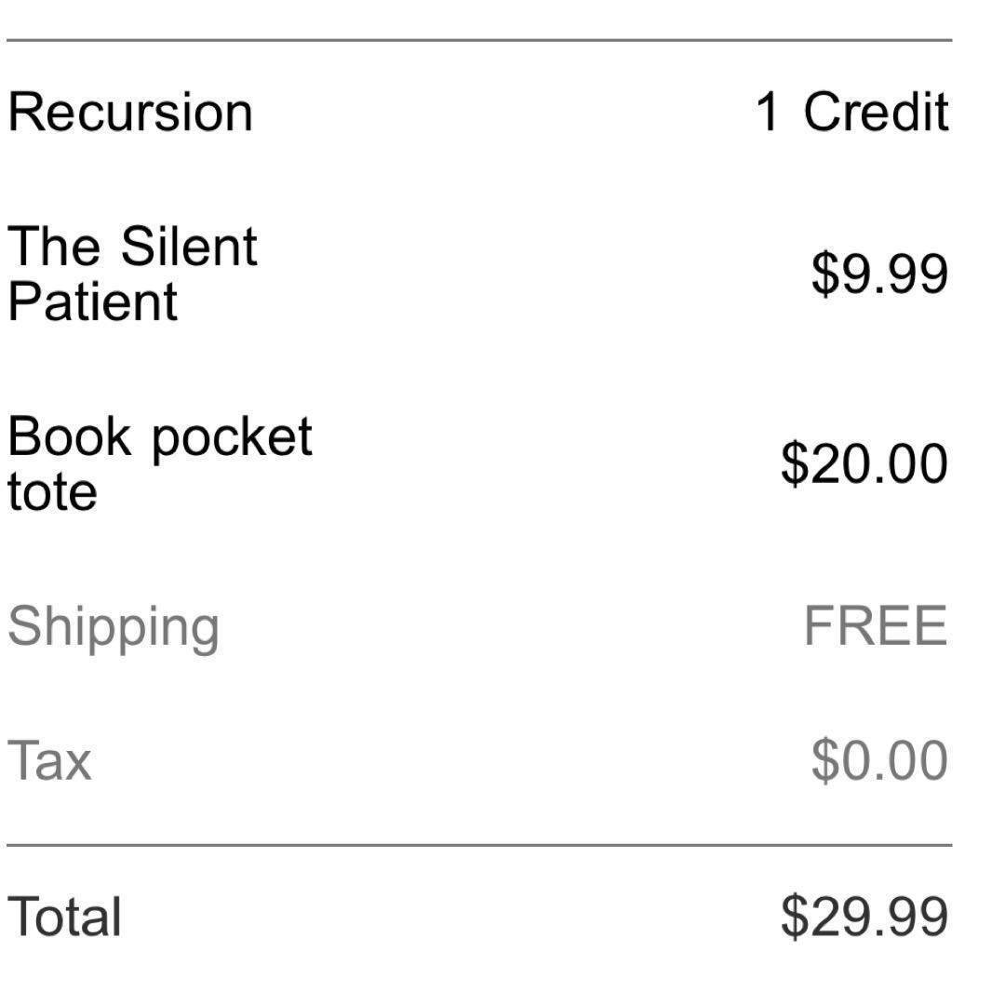Click the word Book in tote item
Viewport: 1005px width, 1005px height.
pyautogui.click(x=70, y=436)
